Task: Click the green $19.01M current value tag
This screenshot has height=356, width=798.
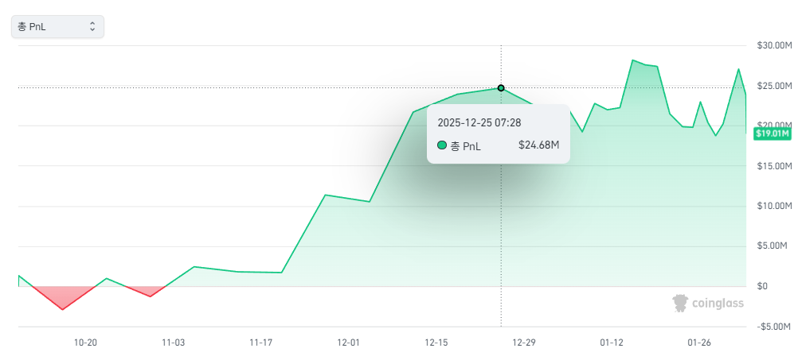Action: click(772, 133)
